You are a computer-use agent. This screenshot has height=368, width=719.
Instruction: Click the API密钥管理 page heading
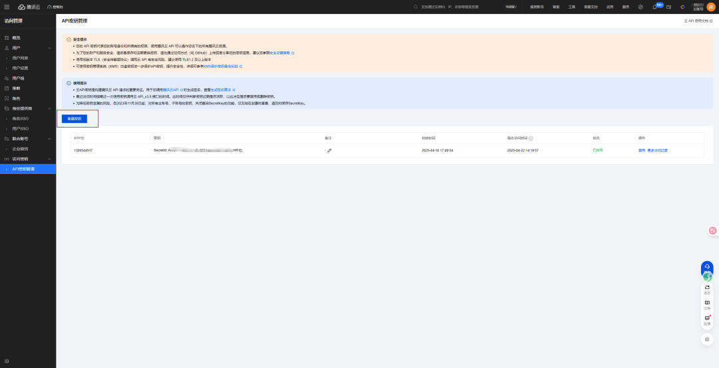tap(75, 21)
